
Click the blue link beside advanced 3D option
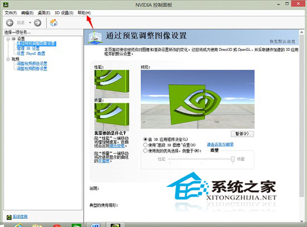pos(220,145)
